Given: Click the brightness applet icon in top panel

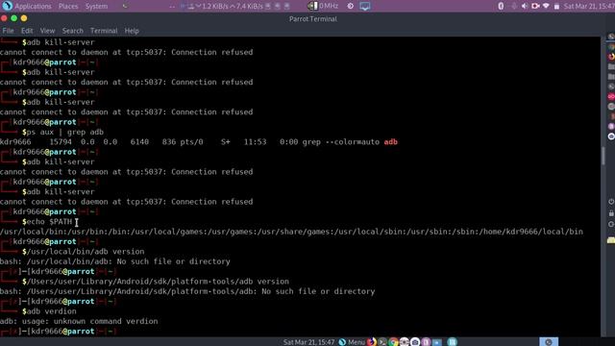Looking at the screenshot, I should click(350, 7).
